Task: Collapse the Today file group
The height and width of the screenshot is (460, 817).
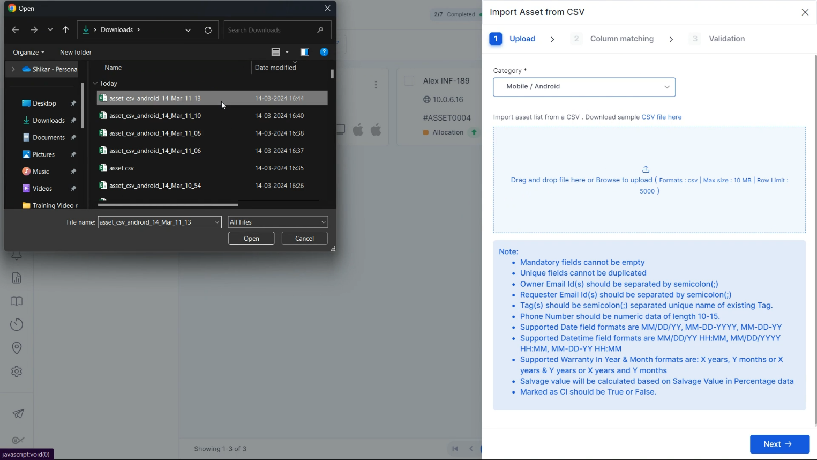Action: pyautogui.click(x=95, y=84)
